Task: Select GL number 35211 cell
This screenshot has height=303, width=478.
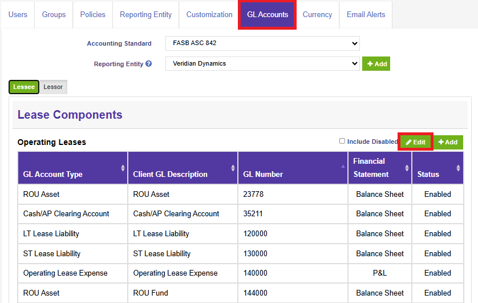Action: (293, 213)
